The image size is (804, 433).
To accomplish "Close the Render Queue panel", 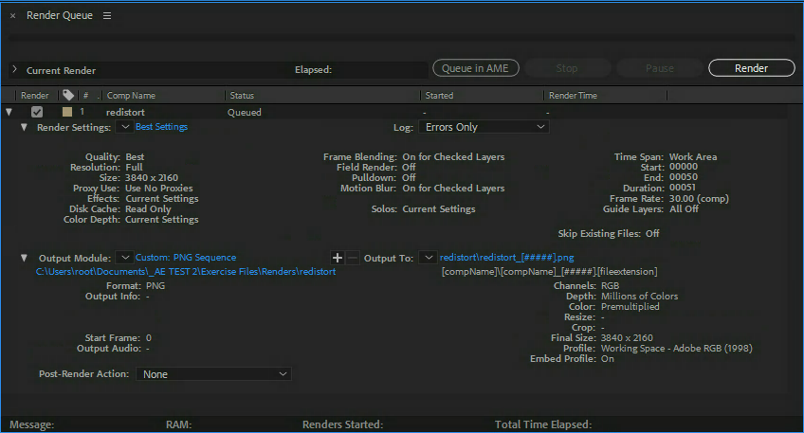I will [12, 16].
